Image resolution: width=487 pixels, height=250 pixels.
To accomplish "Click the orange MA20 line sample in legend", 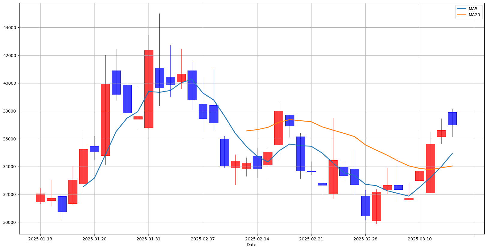I will 461,15.
